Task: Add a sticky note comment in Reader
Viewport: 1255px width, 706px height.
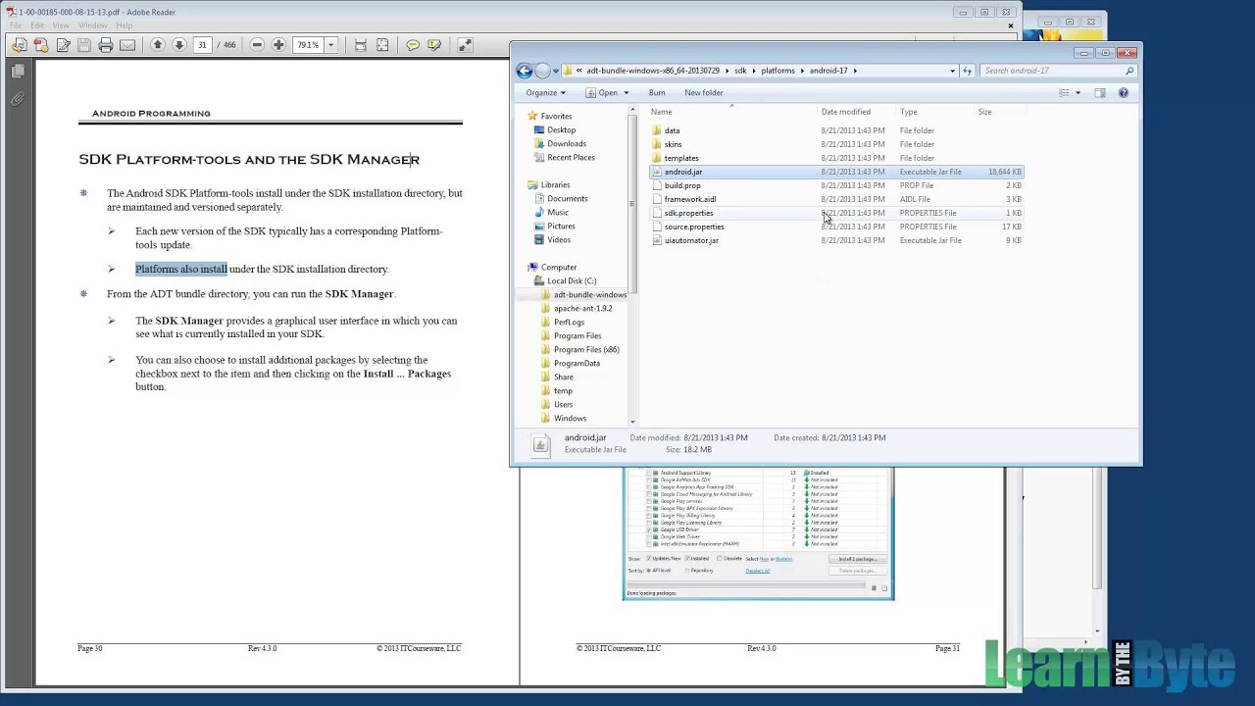Action: (x=413, y=45)
